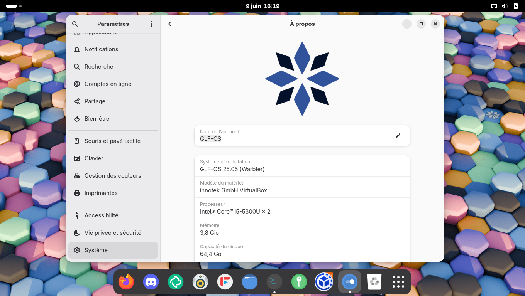This screenshot has height=296, width=525.
Task: Open Vie privée et sécurité settings
Action: point(113,233)
